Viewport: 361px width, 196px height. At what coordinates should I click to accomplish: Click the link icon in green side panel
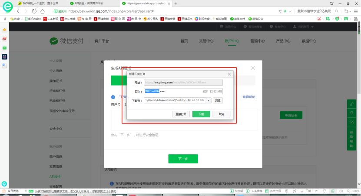[x=351, y=104]
